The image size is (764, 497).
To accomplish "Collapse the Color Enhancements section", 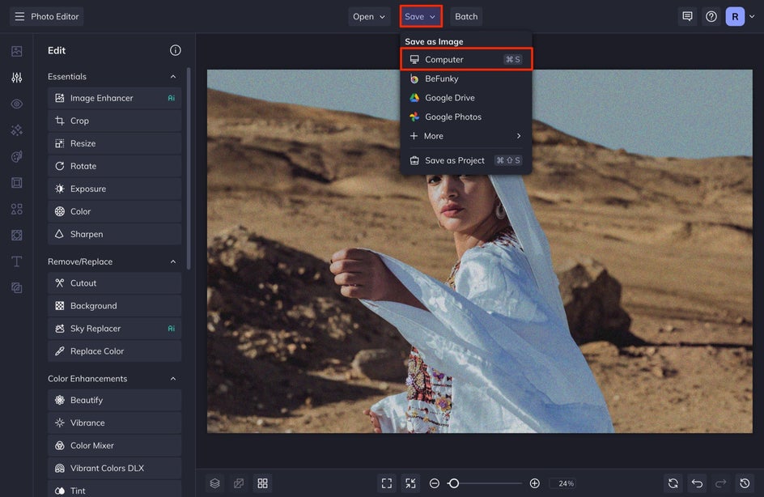I will [173, 379].
